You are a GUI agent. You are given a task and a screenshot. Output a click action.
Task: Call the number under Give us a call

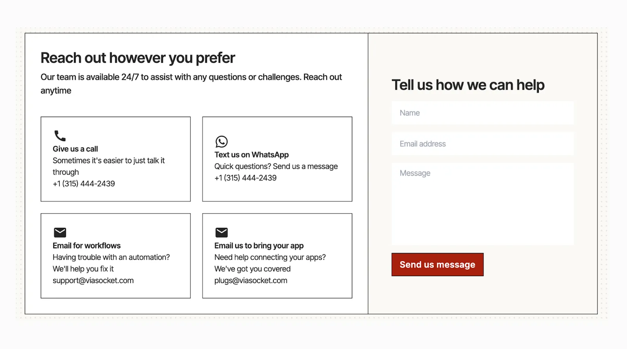(x=84, y=184)
